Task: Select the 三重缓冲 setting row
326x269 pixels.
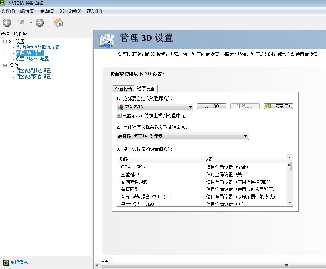Action: click(x=202, y=174)
